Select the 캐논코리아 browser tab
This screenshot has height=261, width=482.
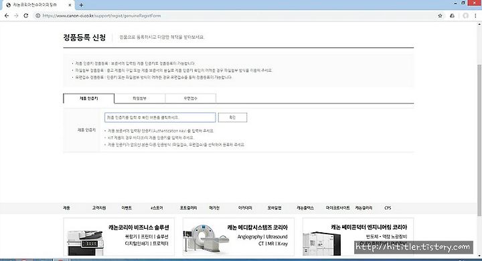pos(38,5)
